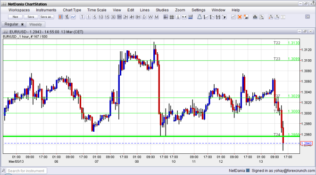Click the zoom in magnifier icon
Viewport: 316px width, 175px height.
271,17
